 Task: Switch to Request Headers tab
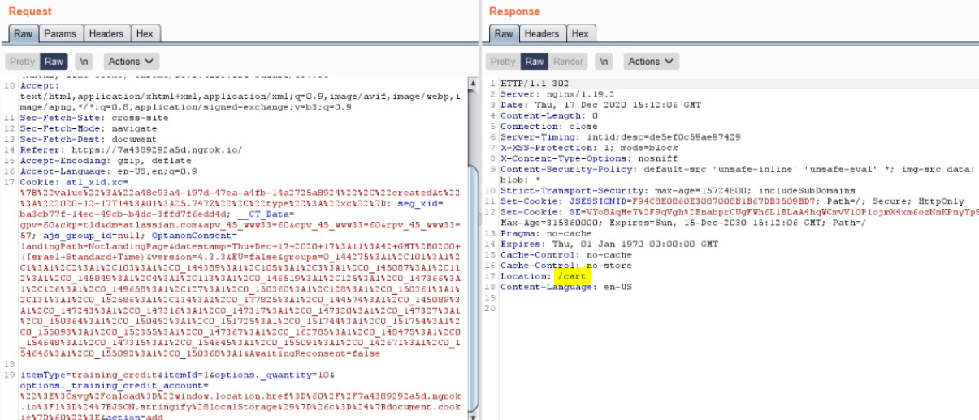pos(106,34)
